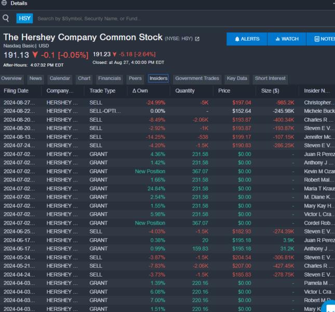Open external link icon next to NYSE: HSY
The height and width of the screenshot is (312, 335).
[197, 39]
